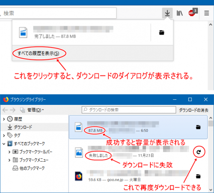The height and width of the screenshot is (193, 214).
Task: Click the forward arrow in the Library window
Action: 13,110
